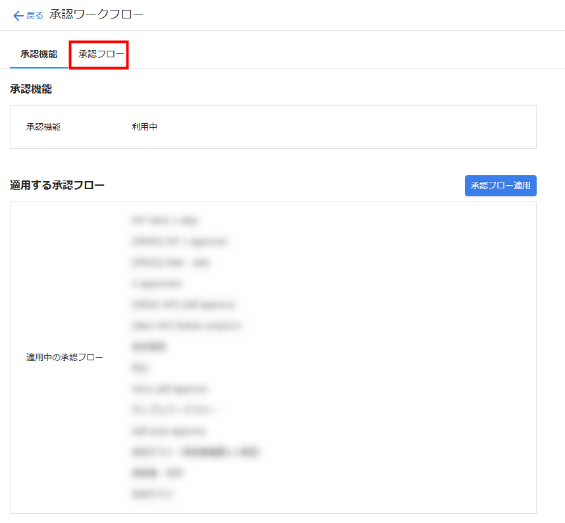Select the third blurred approval flow entry

171,263
